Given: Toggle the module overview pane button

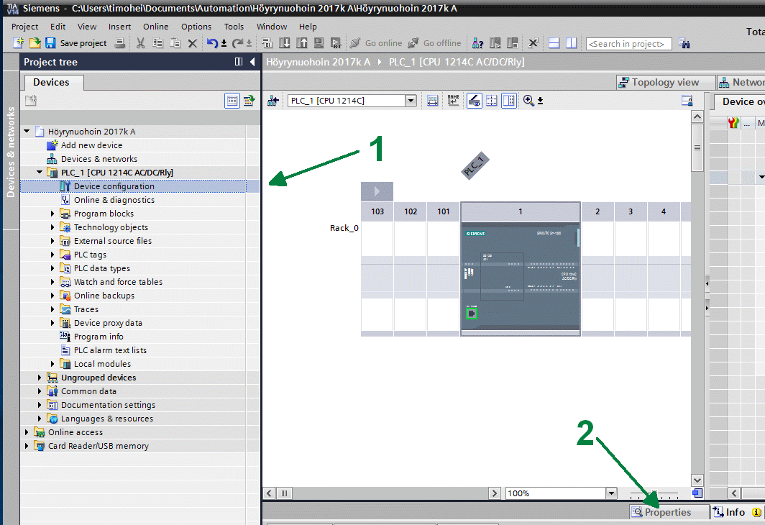Looking at the screenshot, I should [509, 101].
